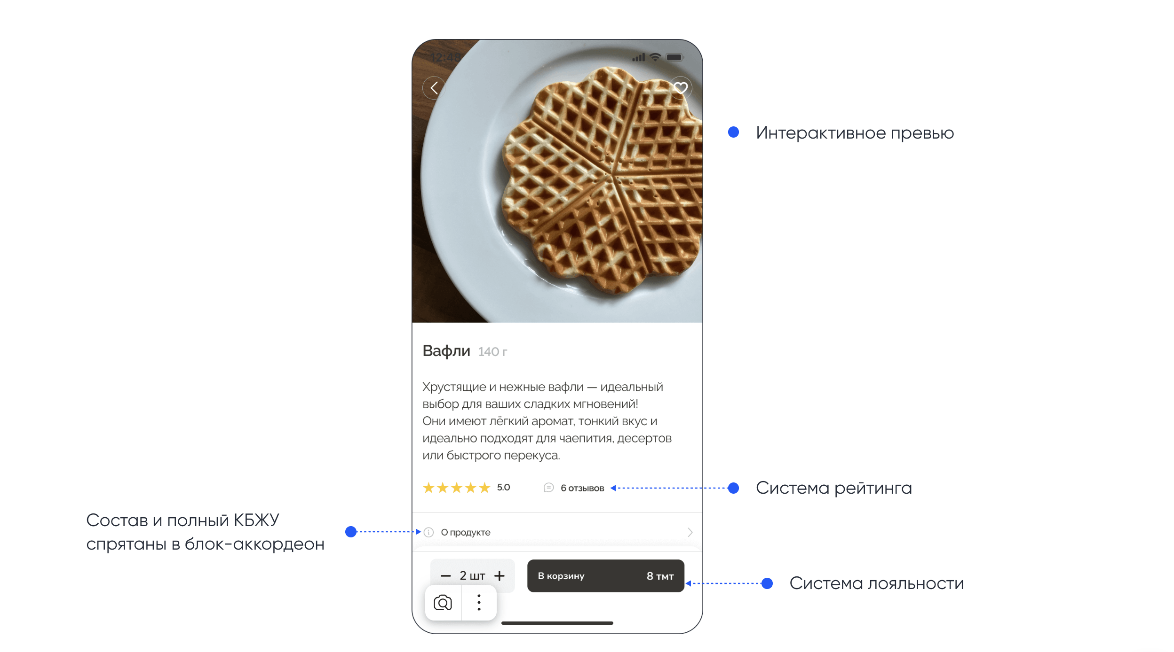Open the О продукте section
1174x652 pixels.
pyautogui.click(x=557, y=532)
